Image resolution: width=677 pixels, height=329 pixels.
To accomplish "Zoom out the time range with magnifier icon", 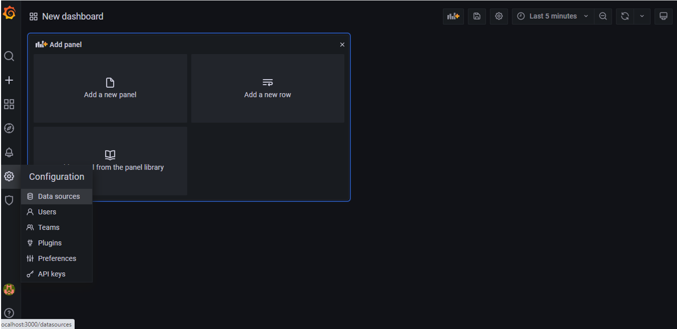I will click(603, 16).
